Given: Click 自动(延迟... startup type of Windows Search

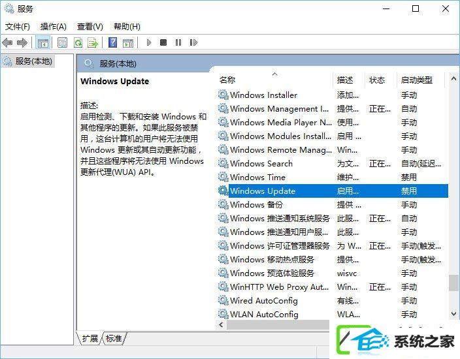Looking at the screenshot, I should click(421, 164).
